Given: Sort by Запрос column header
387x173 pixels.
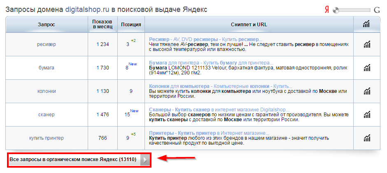Looking at the screenshot, I should (47, 24).
